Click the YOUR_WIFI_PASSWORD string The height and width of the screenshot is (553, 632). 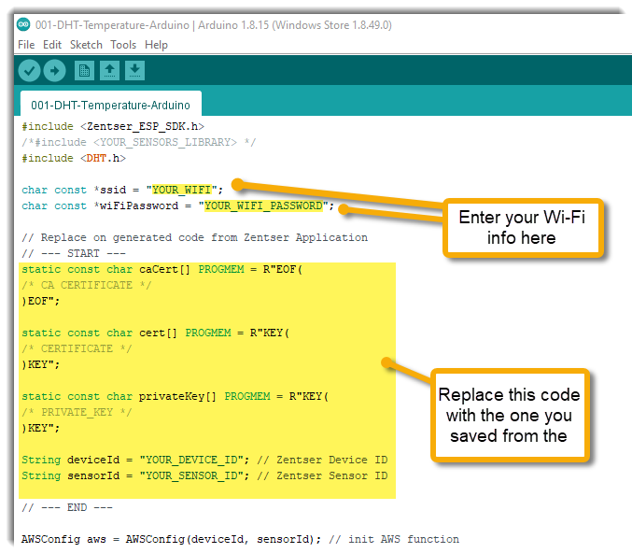pos(263,206)
